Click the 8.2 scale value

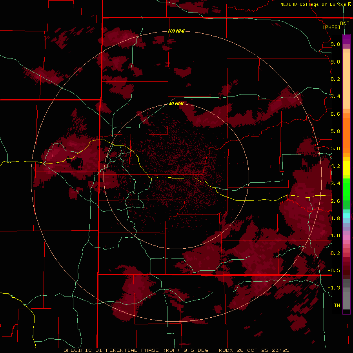click(x=335, y=79)
